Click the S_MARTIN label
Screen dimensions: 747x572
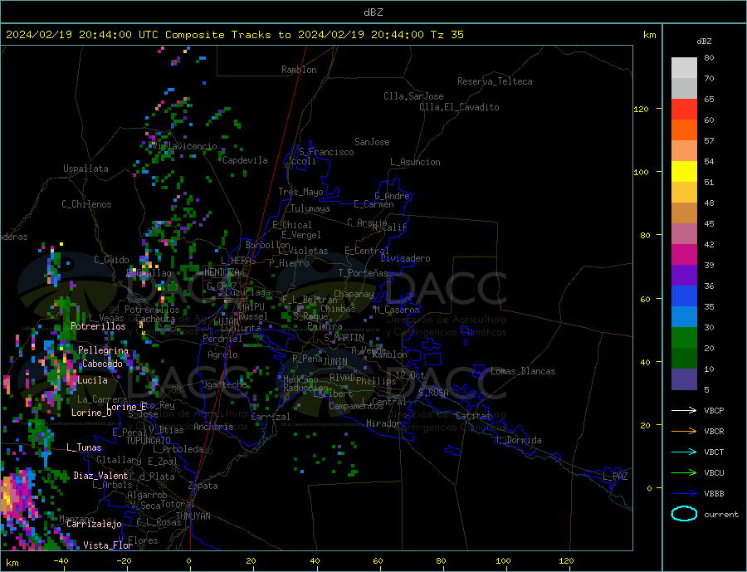click(344, 338)
